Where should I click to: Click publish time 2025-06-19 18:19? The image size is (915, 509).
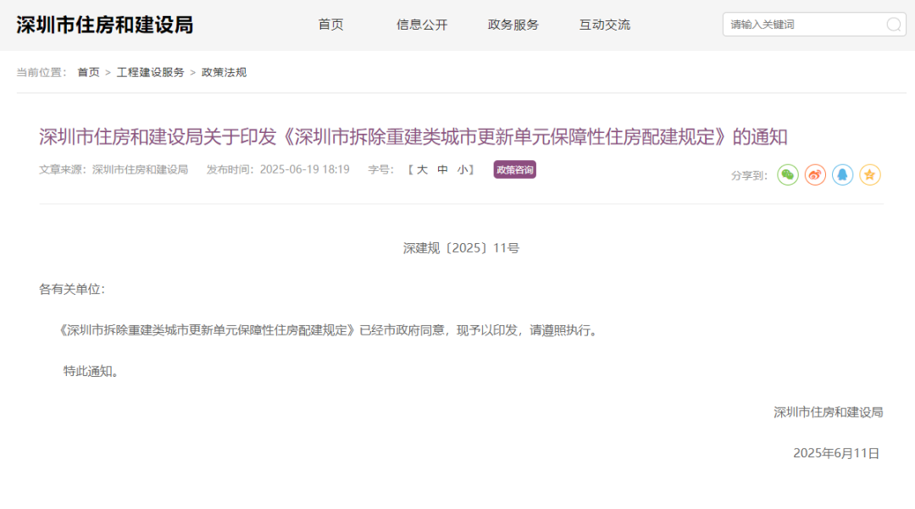click(x=305, y=169)
